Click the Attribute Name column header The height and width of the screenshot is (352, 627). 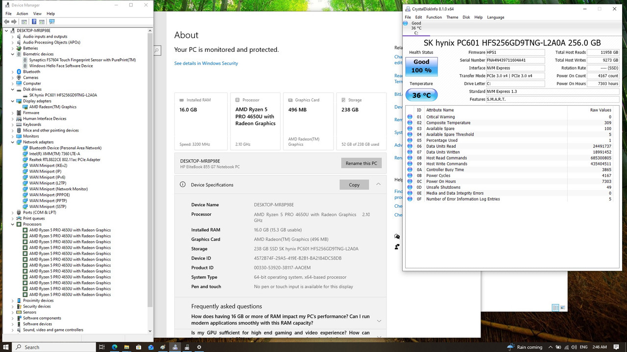440,110
